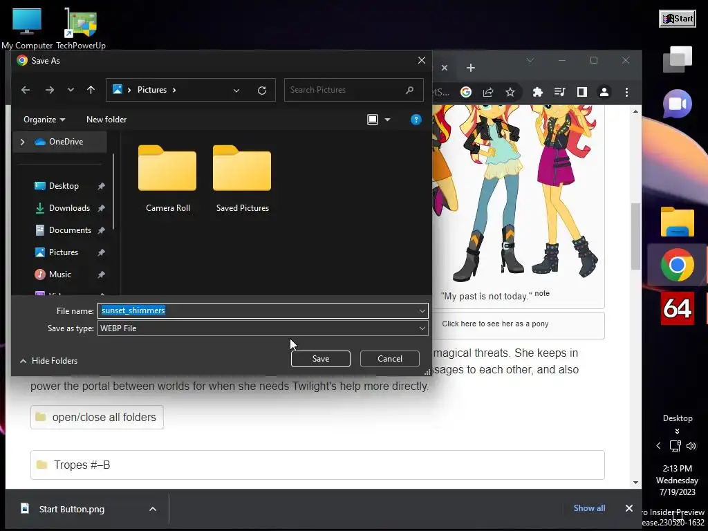This screenshot has width=708, height=531.
Task: Open Task View on taskbar
Action: (678, 59)
